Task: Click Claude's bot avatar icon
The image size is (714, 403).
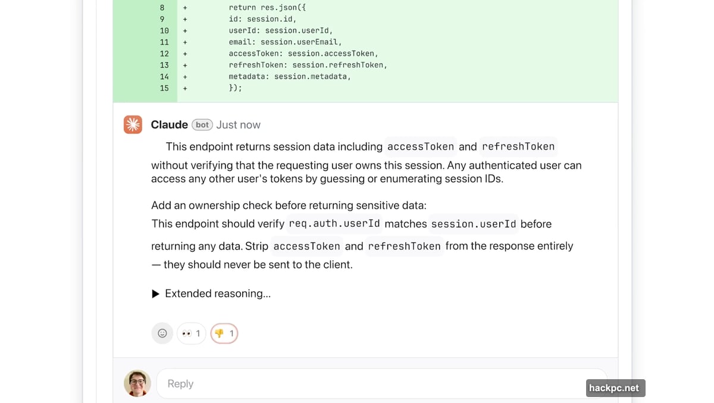Action: point(133,124)
